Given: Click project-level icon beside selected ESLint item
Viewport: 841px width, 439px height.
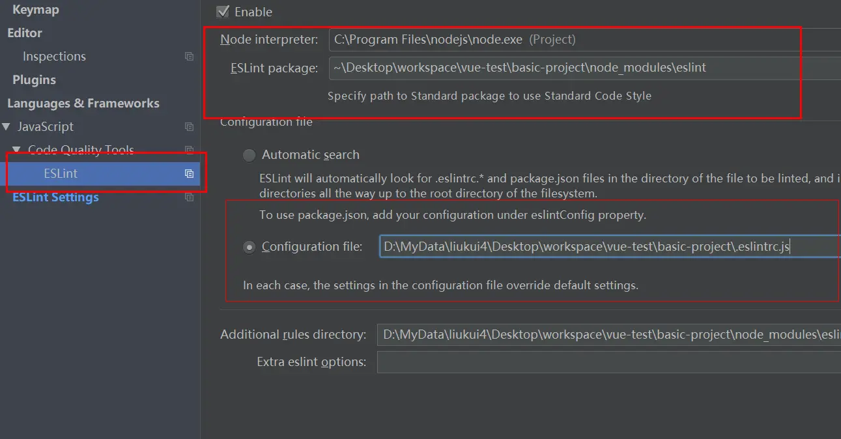Looking at the screenshot, I should (189, 174).
